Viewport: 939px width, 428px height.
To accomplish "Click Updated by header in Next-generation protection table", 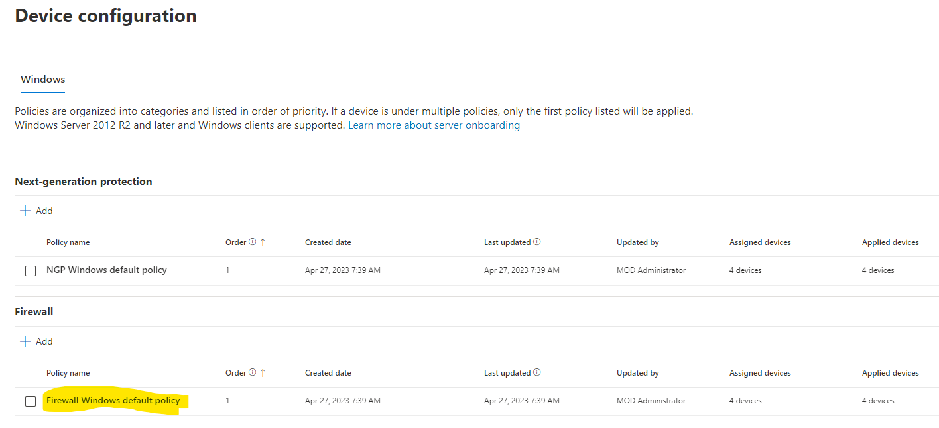I will (638, 242).
